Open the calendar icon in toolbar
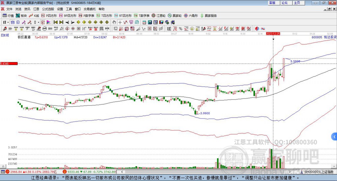 (x=144, y=22)
